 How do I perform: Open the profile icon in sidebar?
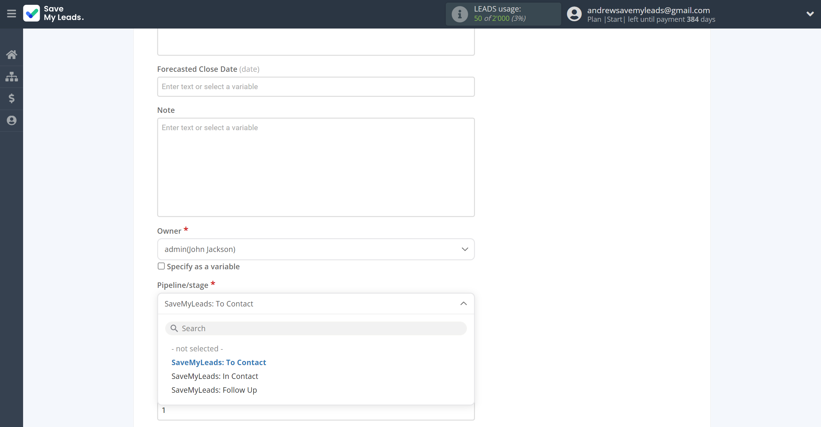[12, 121]
